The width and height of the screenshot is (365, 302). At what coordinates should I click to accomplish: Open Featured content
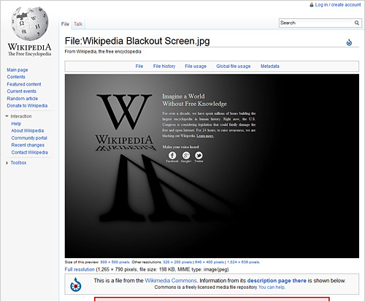click(24, 84)
